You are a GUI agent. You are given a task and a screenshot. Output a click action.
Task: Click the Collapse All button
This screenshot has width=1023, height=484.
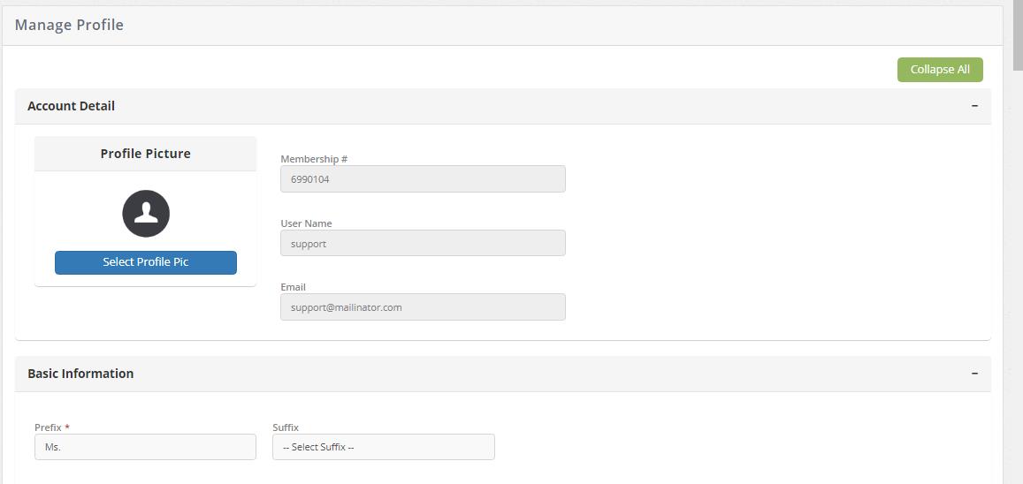pos(939,70)
